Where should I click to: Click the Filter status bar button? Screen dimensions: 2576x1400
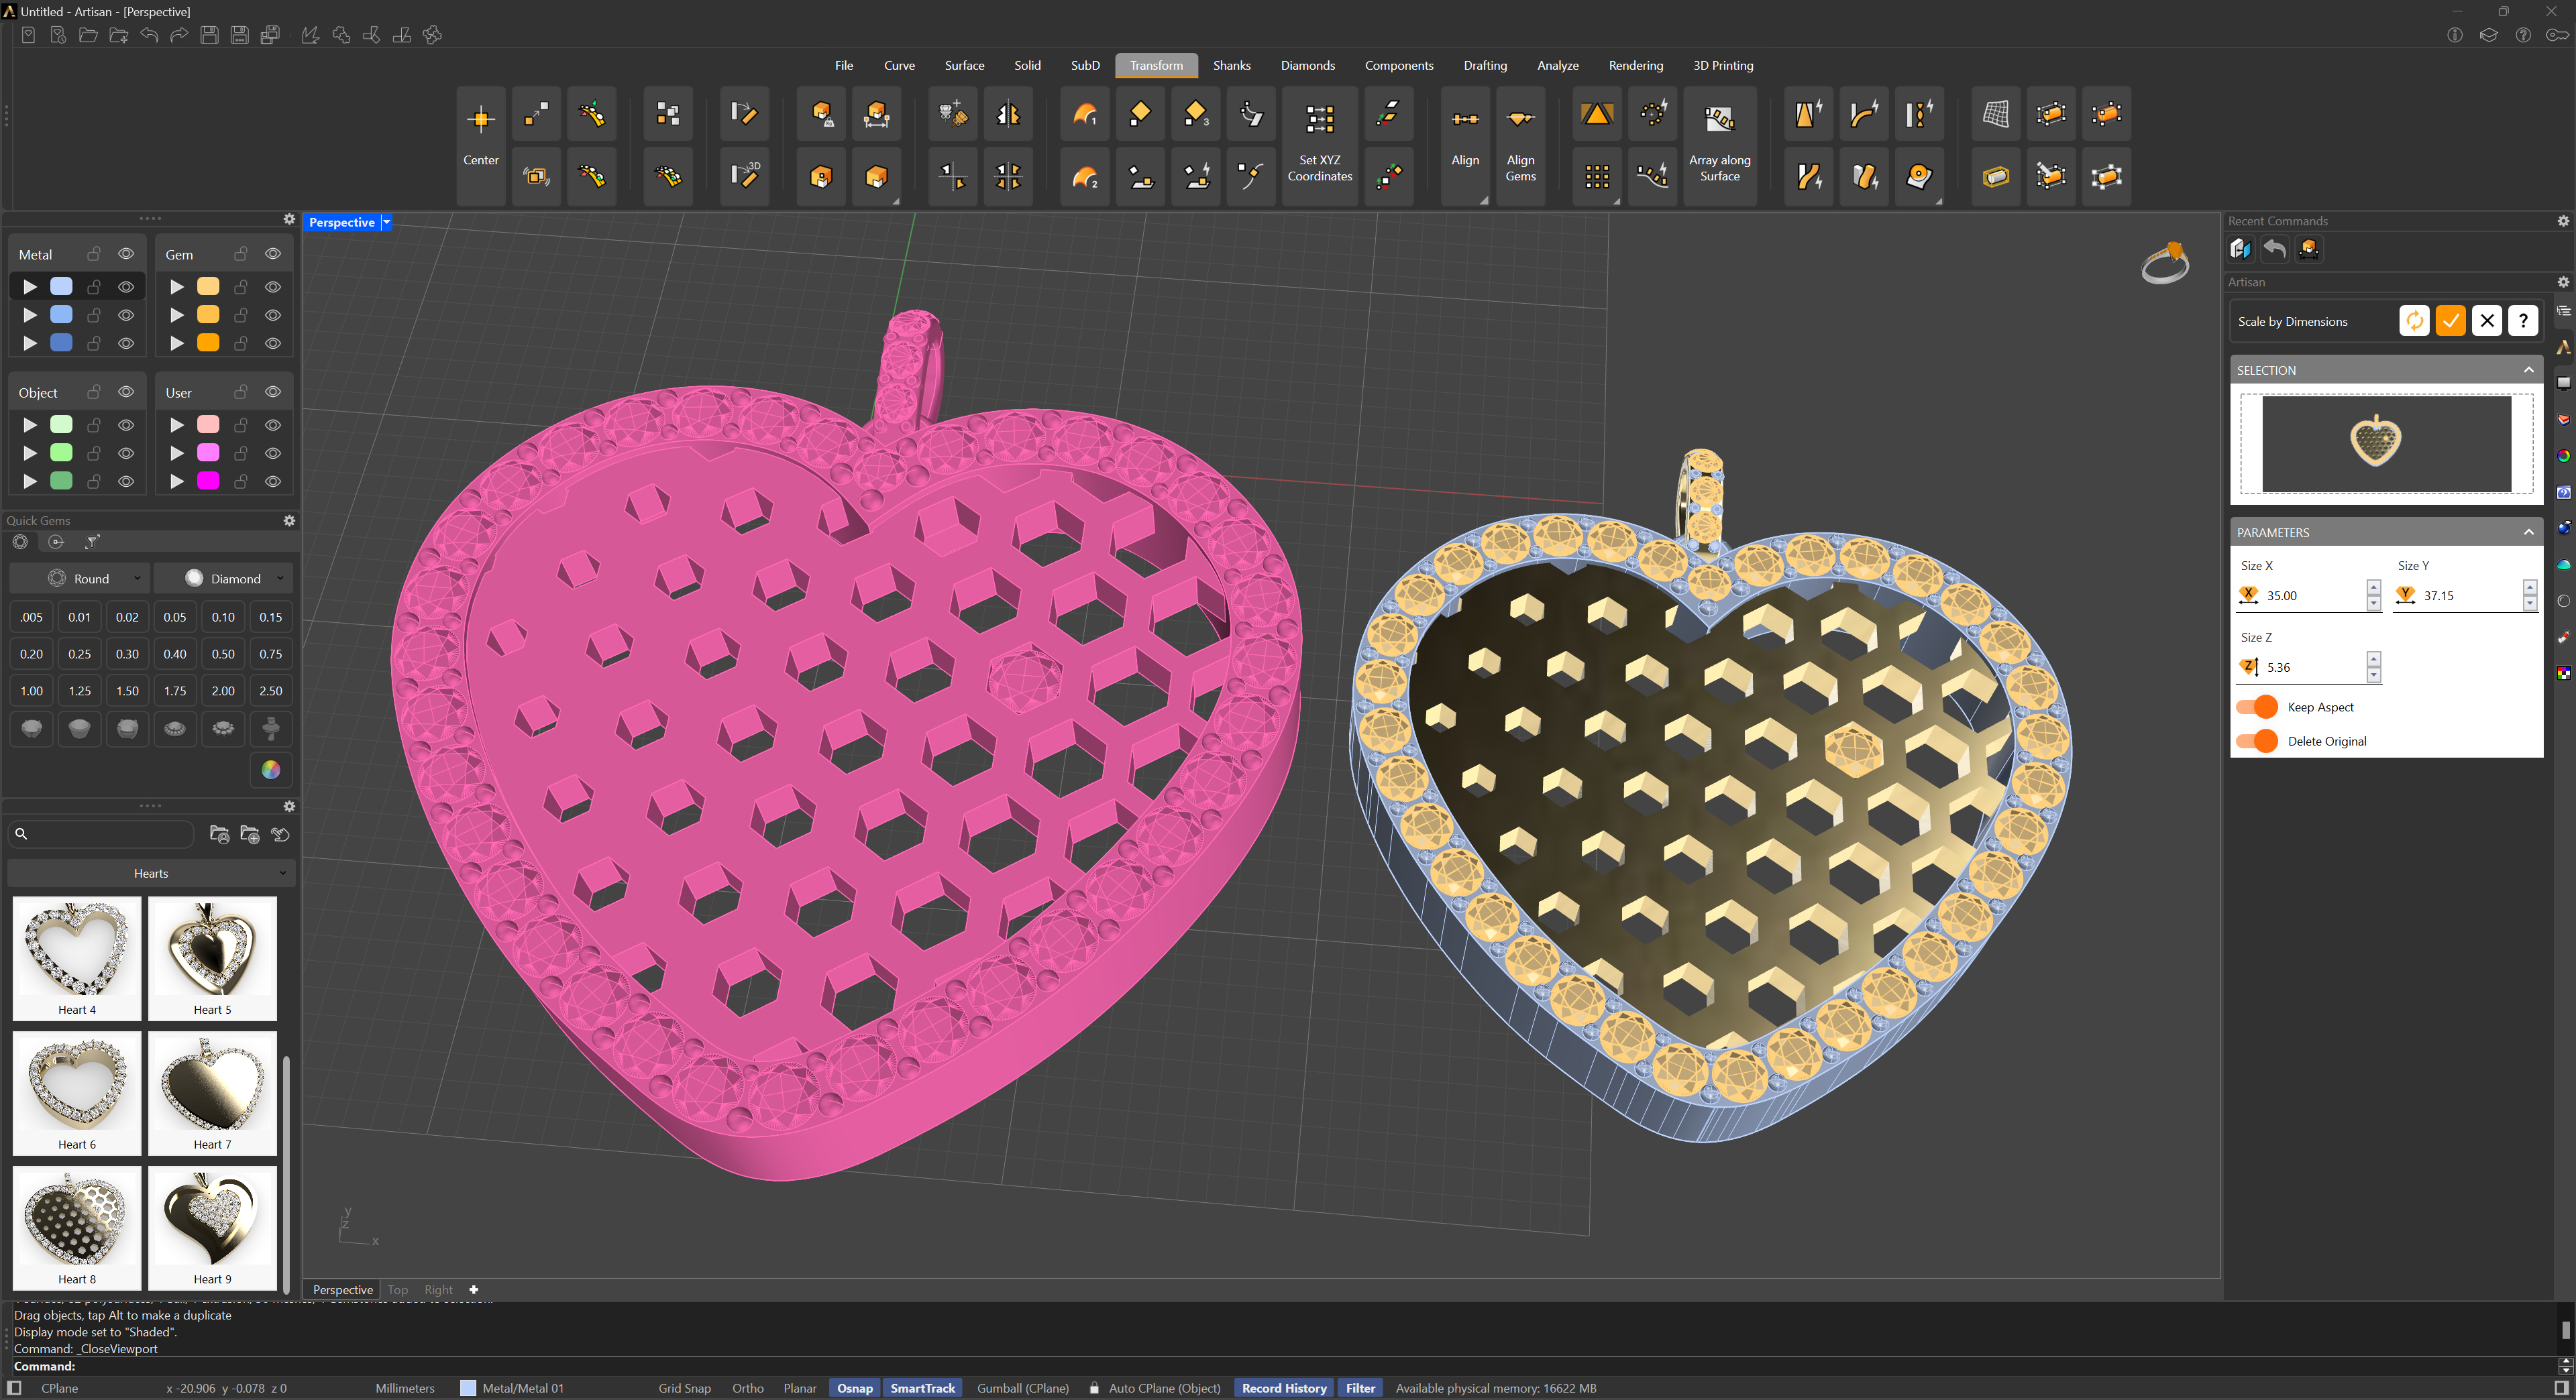tap(1359, 1388)
